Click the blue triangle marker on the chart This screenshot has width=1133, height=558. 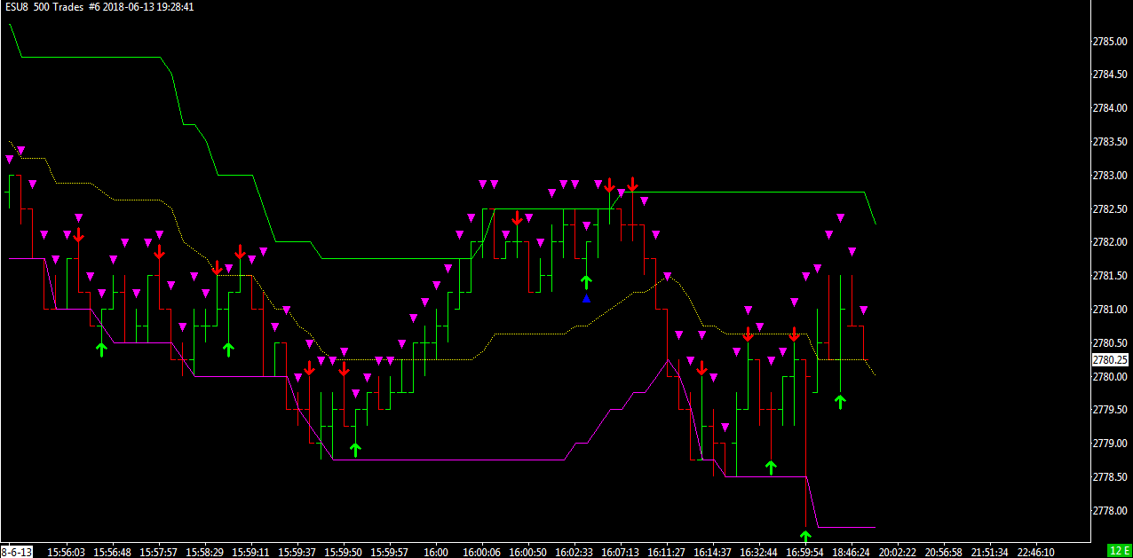coord(586,299)
